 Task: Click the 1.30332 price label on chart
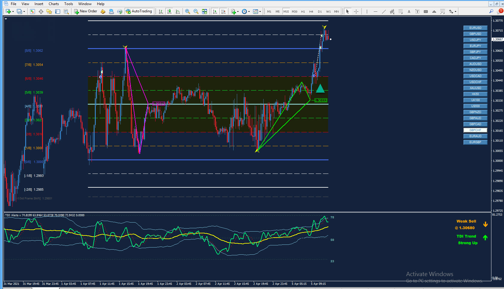click(321, 100)
